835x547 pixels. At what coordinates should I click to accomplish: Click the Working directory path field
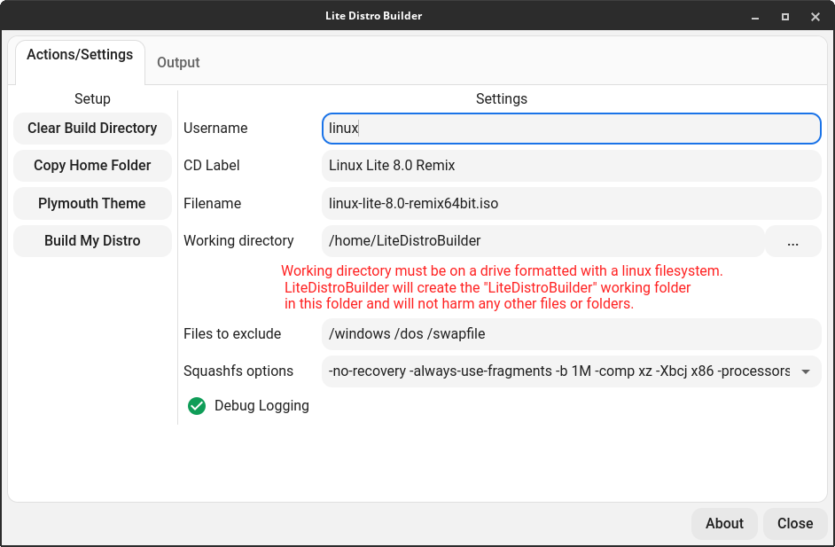(x=543, y=241)
